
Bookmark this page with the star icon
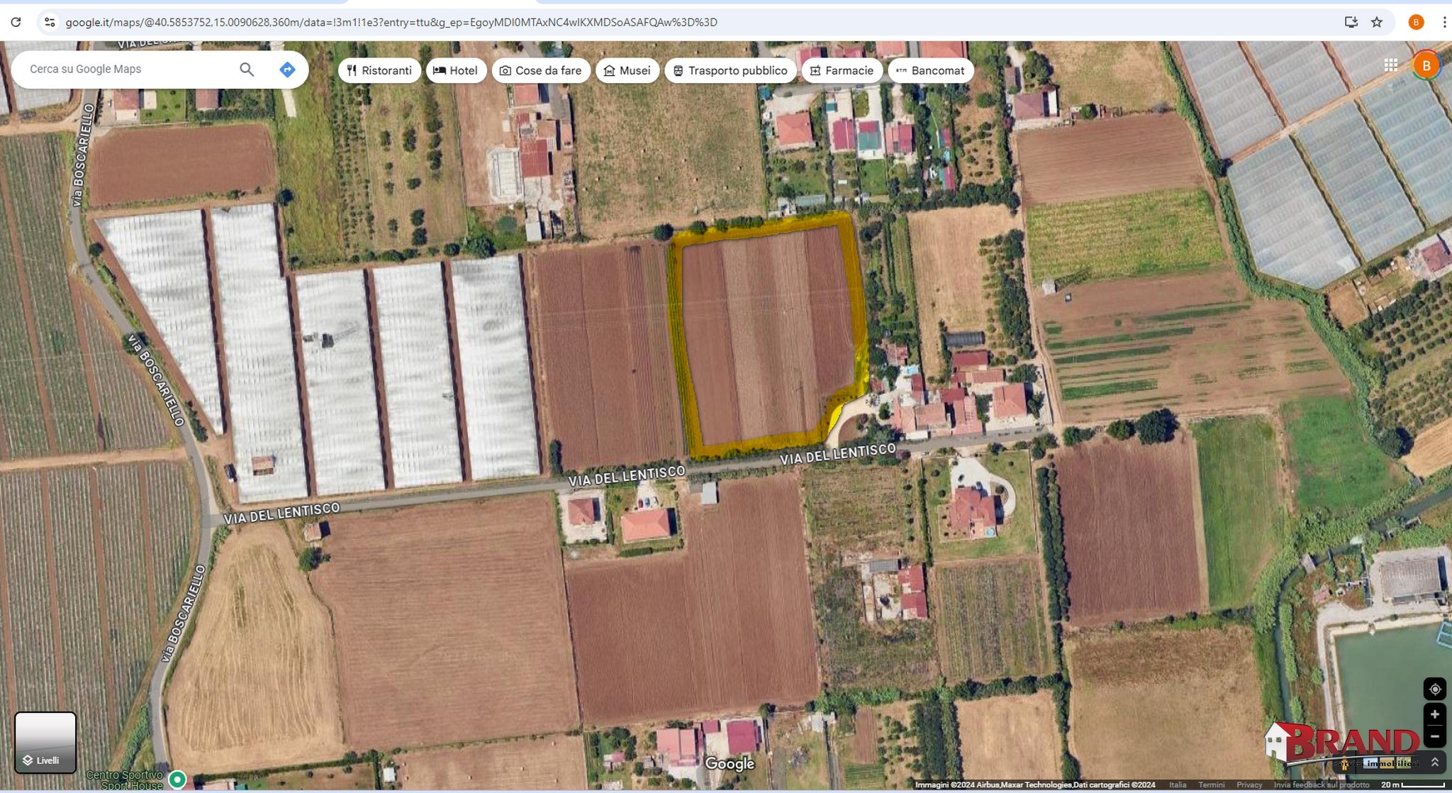pyautogui.click(x=1377, y=22)
